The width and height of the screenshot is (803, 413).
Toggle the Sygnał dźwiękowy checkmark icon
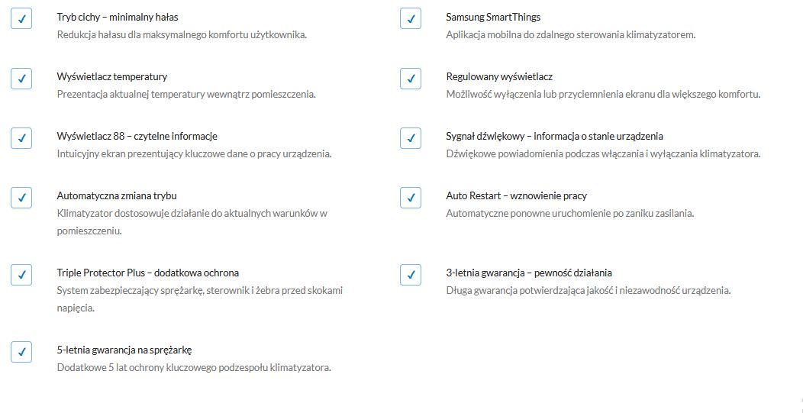(x=411, y=137)
